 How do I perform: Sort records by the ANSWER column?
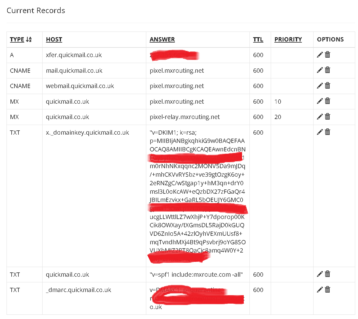click(162, 39)
